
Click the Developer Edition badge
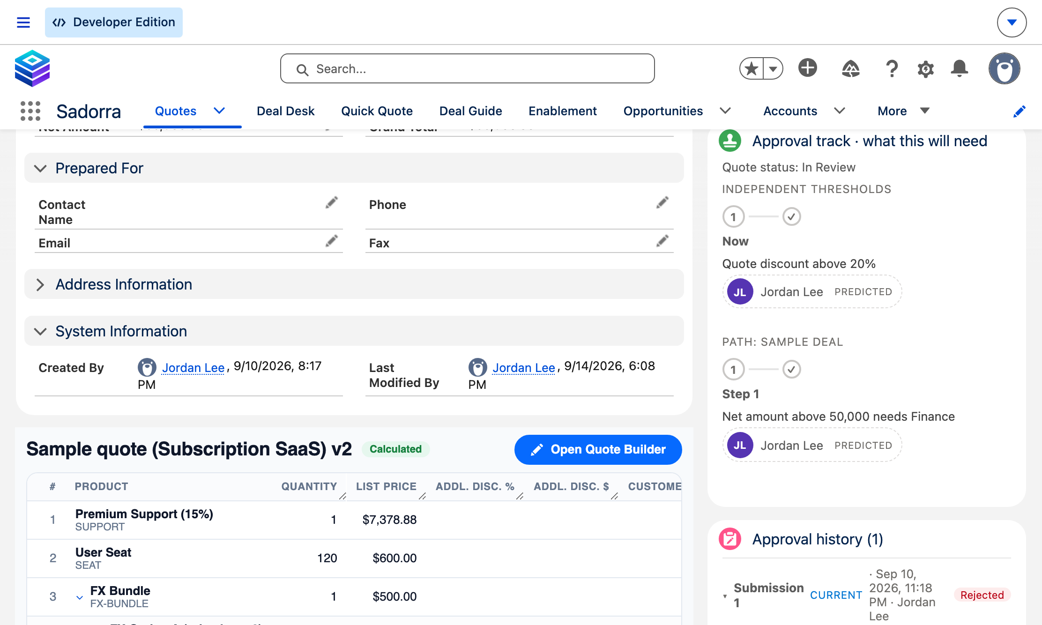[x=114, y=22]
